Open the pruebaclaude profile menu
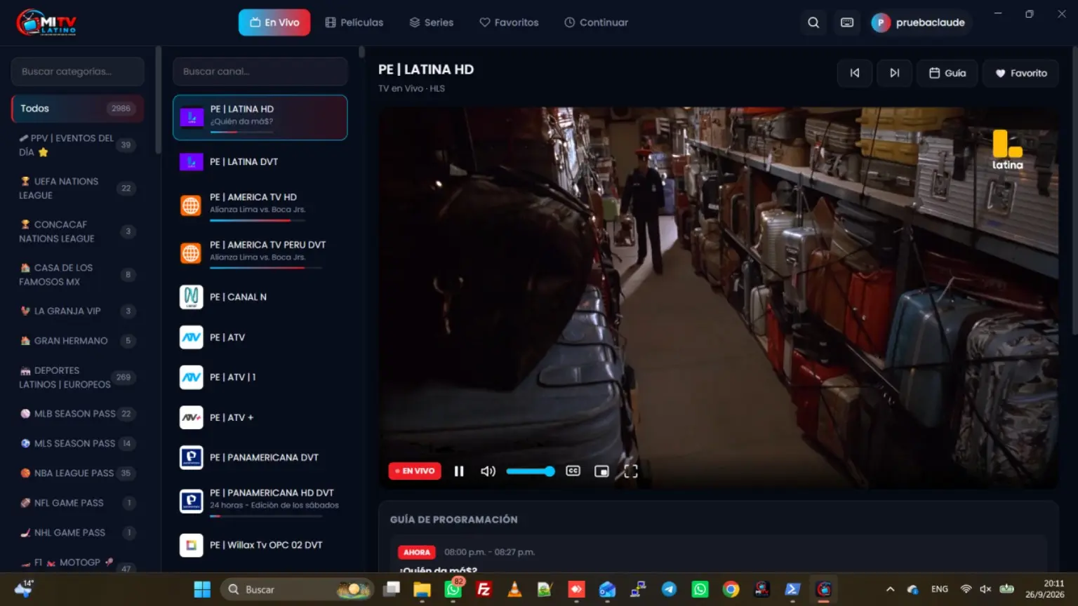This screenshot has width=1078, height=606. pyautogui.click(x=920, y=22)
